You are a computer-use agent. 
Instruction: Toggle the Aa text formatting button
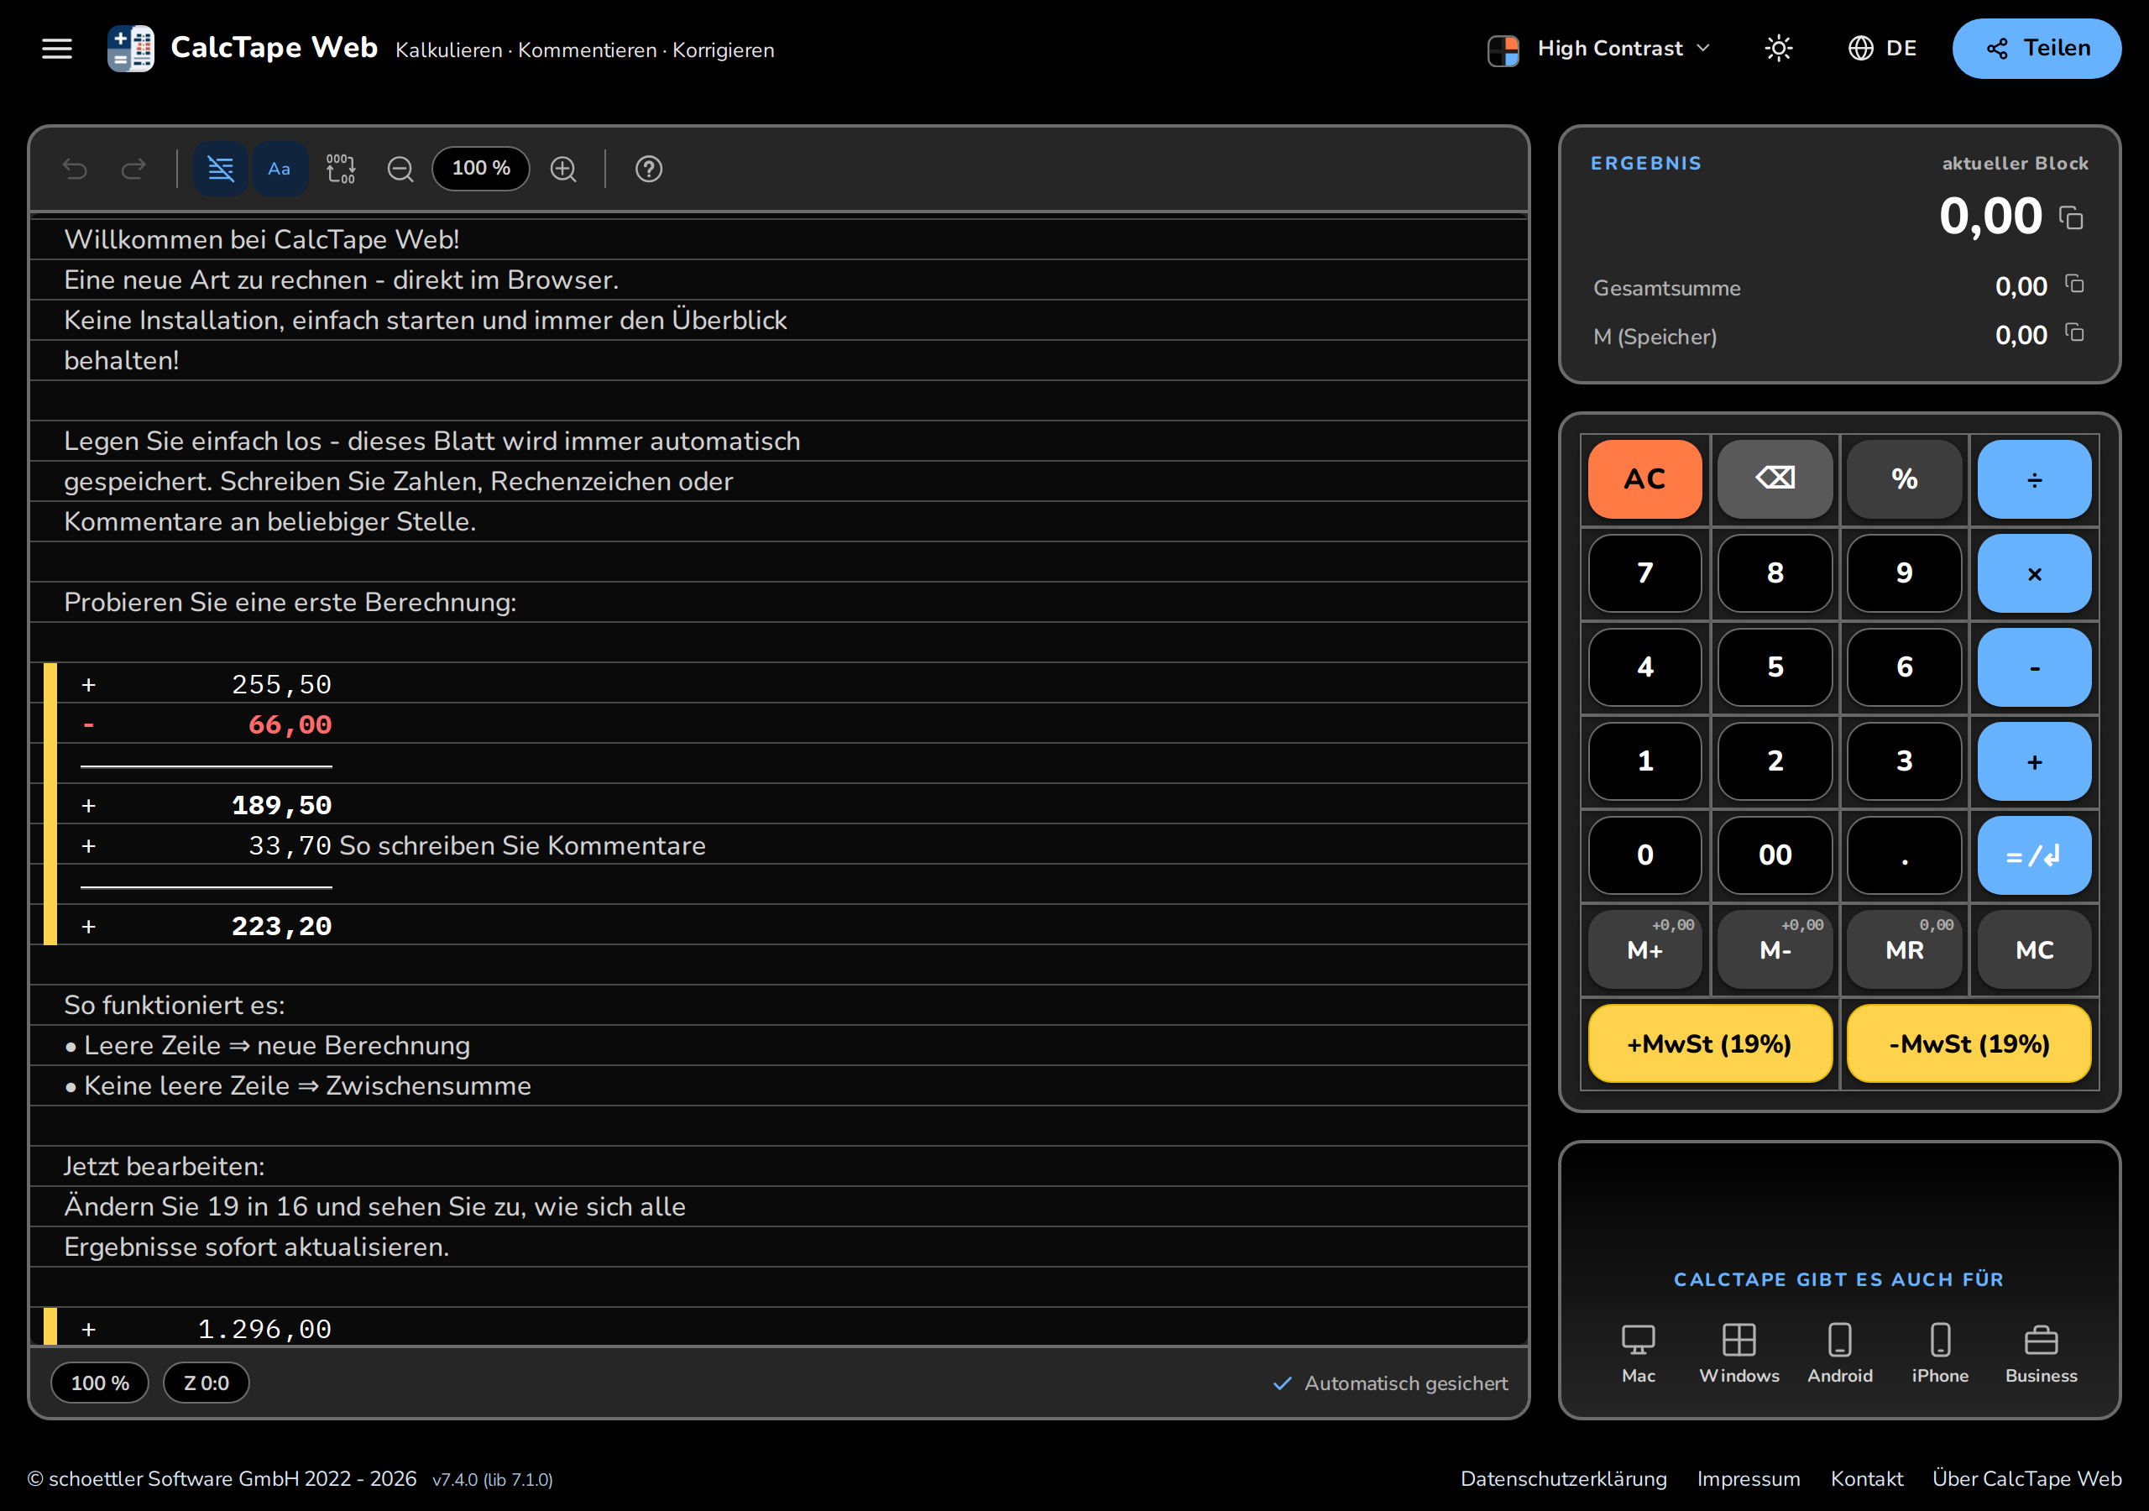point(279,169)
